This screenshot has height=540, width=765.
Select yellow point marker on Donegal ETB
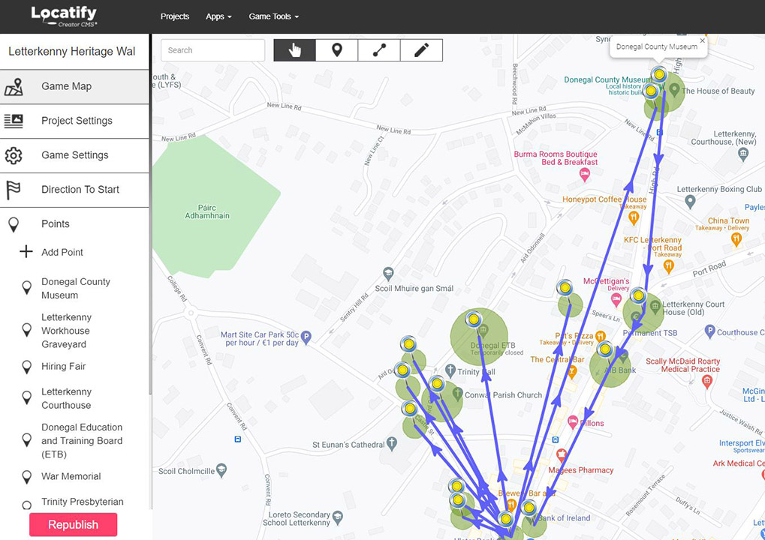(x=473, y=319)
